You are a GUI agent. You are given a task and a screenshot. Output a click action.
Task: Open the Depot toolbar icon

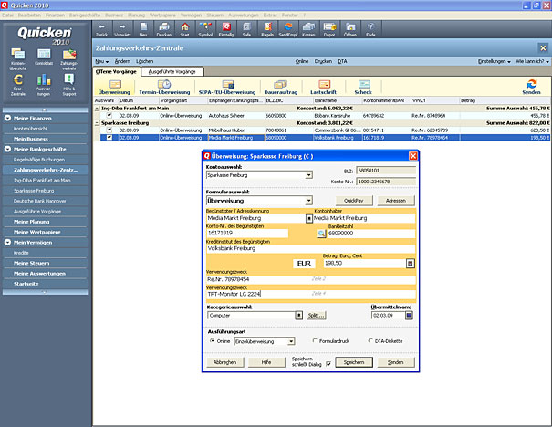(x=328, y=26)
